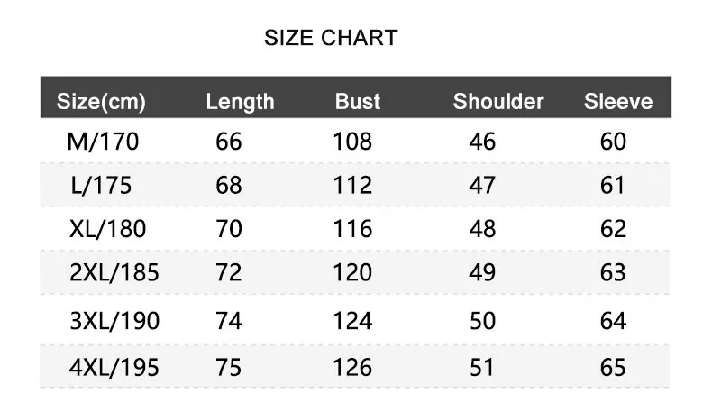Image resolution: width=712 pixels, height=403 pixels.
Task: Click the Length column header
Action: pyautogui.click(x=240, y=101)
